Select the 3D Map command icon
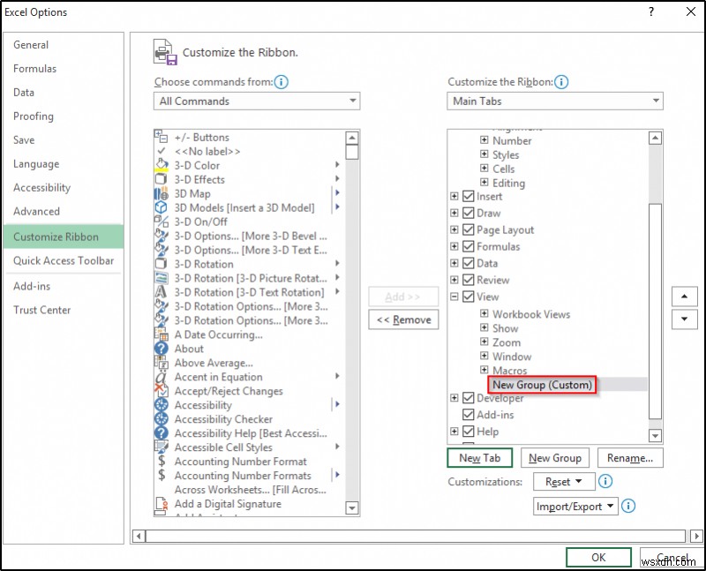Image resolution: width=706 pixels, height=571 pixels. [163, 193]
